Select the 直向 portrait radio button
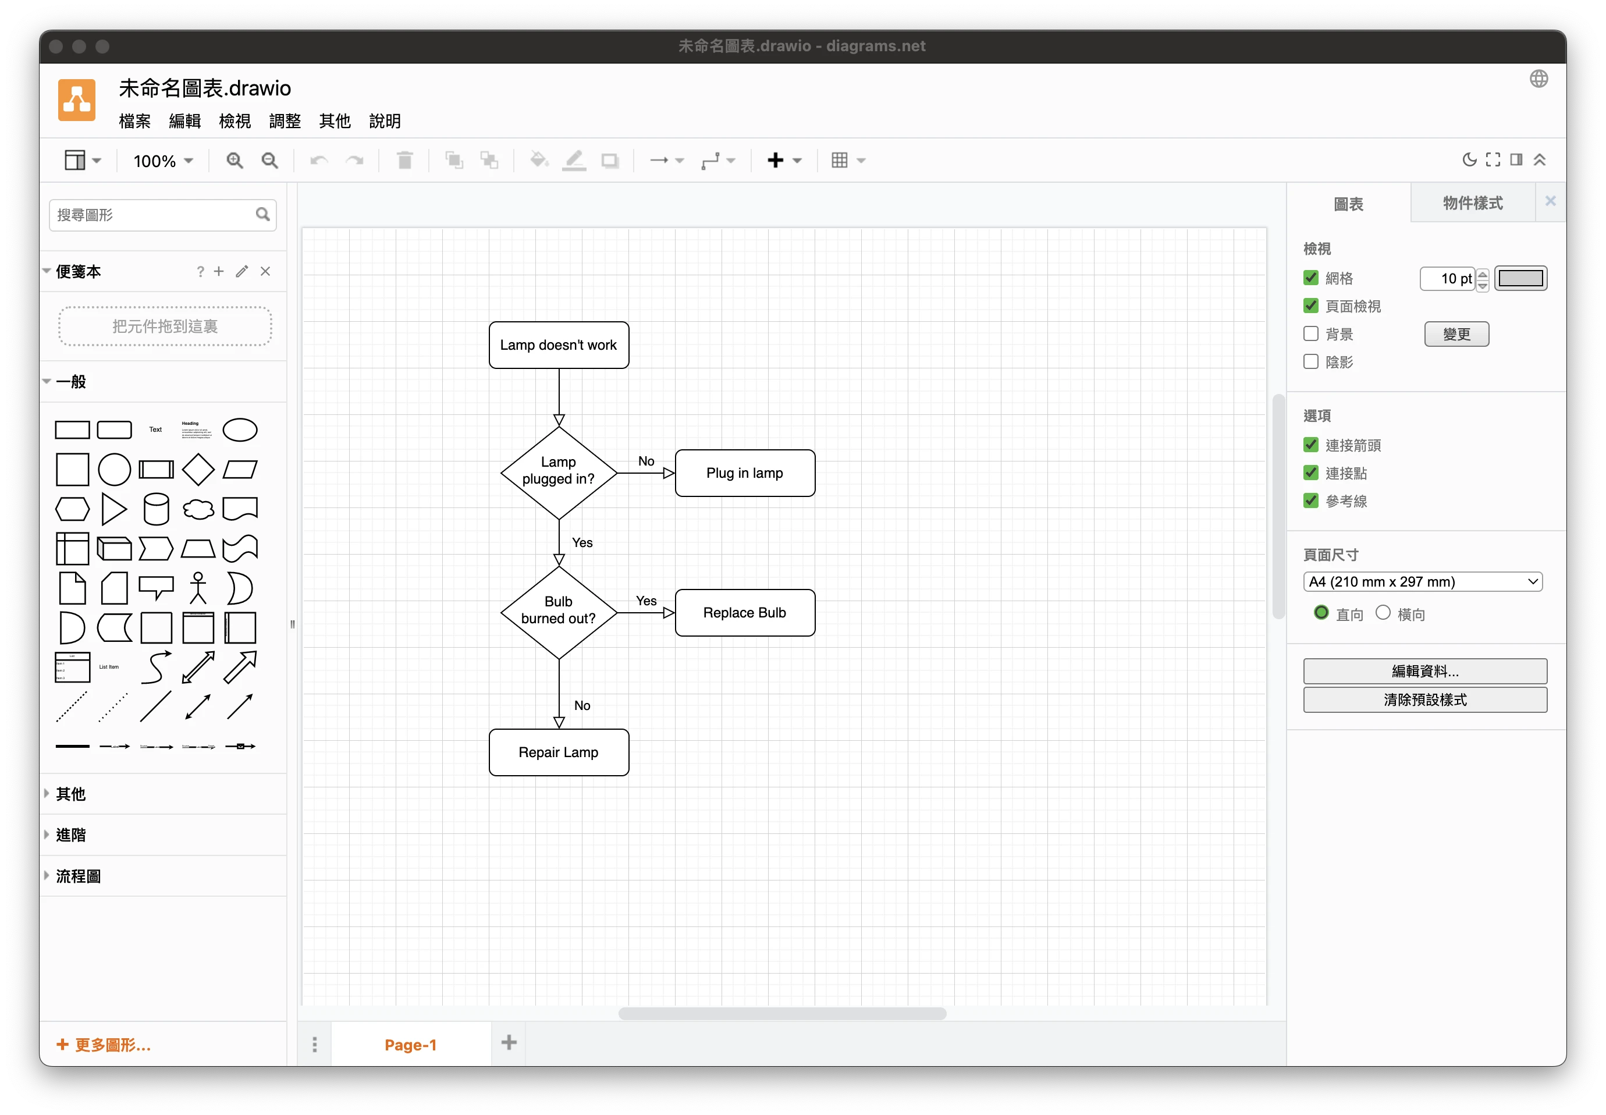Image resolution: width=1606 pixels, height=1115 pixels. 1320,613
